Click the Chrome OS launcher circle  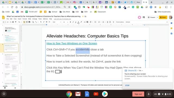click(4, 94)
